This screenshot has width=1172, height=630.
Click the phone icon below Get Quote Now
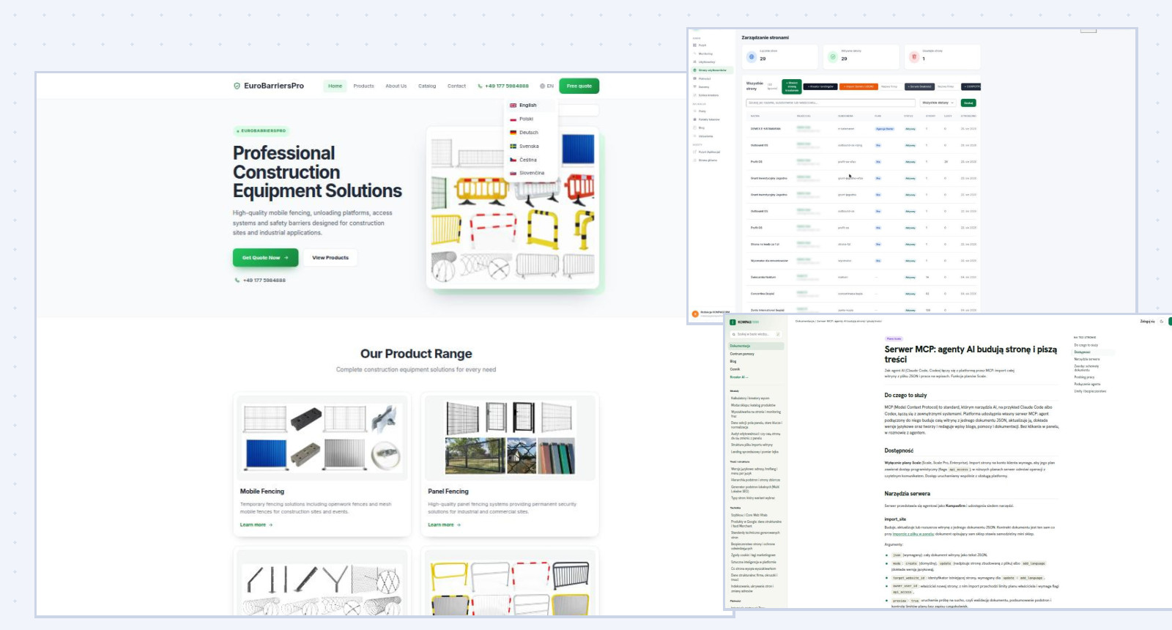[237, 280]
